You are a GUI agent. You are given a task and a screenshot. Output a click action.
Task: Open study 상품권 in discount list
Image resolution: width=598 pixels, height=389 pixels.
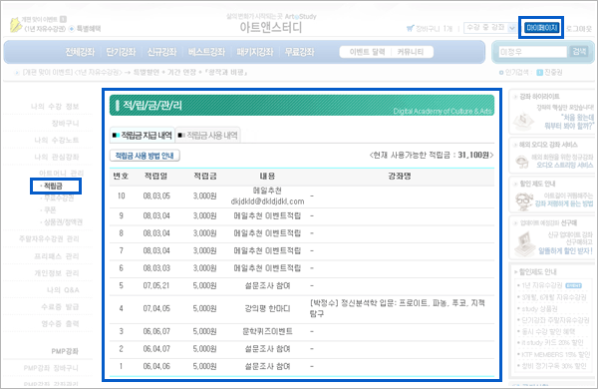click(x=539, y=308)
